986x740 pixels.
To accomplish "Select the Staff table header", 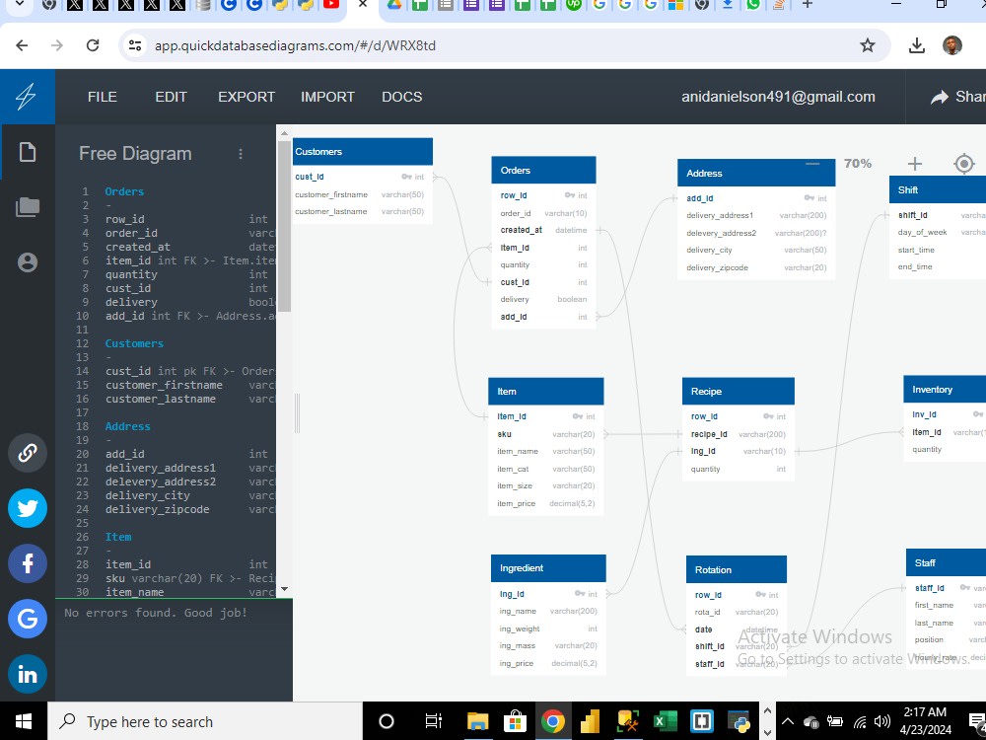I will pyautogui.click(x=946, y=563).
